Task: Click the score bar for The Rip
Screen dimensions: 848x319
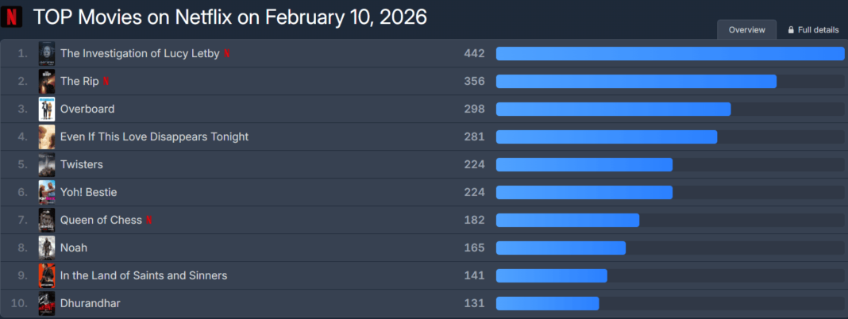Action: tap(636, 82)
